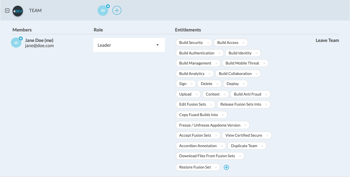Remove the Build Access entitlement tag
Screen dimensions: 350x177
244,43
